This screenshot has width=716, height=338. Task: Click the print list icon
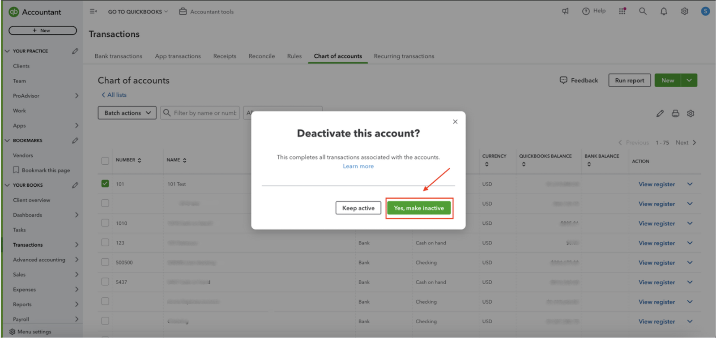click(x=675, y=113)
